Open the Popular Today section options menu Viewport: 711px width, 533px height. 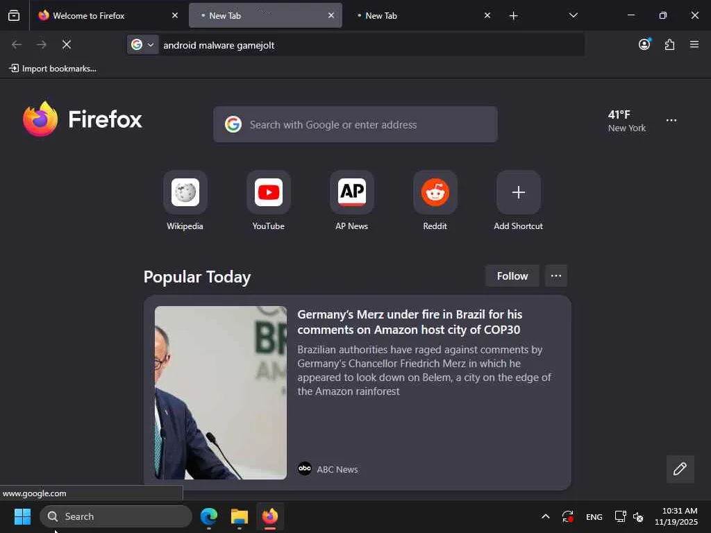coord(556,276)
